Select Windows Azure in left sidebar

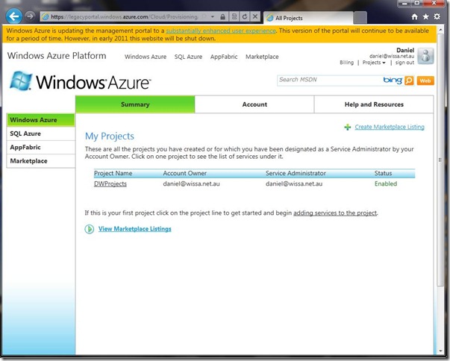click(x=40, y=120)
